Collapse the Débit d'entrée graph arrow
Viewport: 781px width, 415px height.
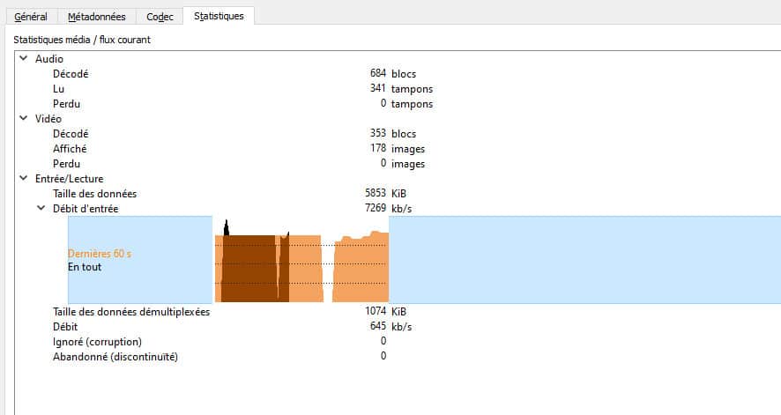pyautogui.click(x=41, y=209)
